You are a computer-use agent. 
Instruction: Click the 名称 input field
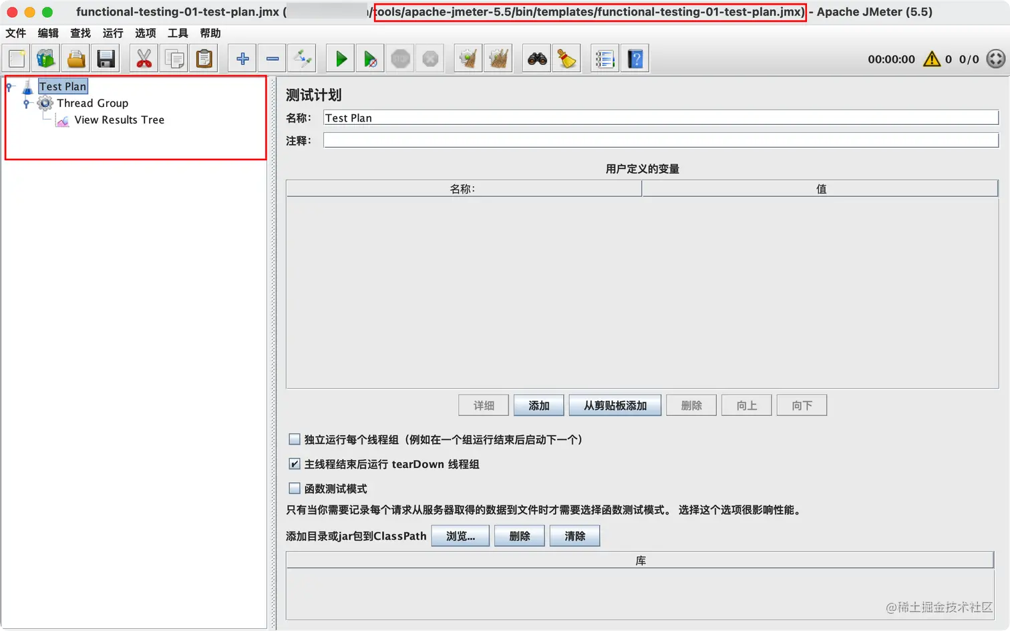(x=661, y=118)
